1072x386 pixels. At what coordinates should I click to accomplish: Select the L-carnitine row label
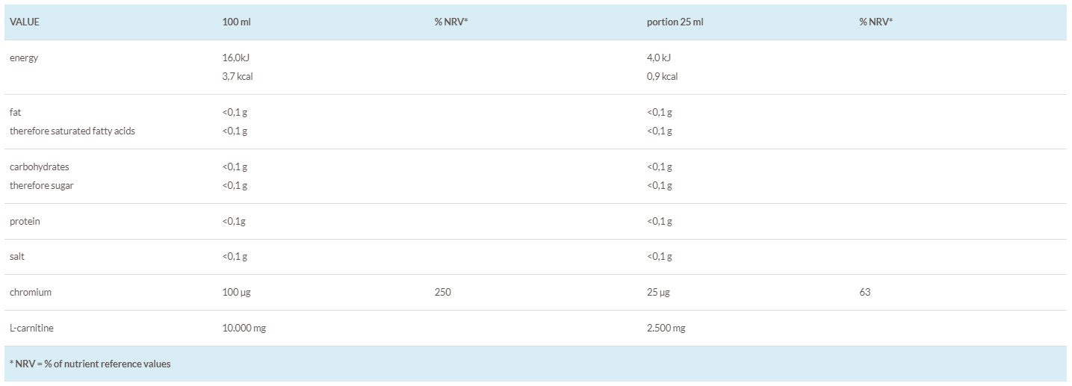coord(31,329)
